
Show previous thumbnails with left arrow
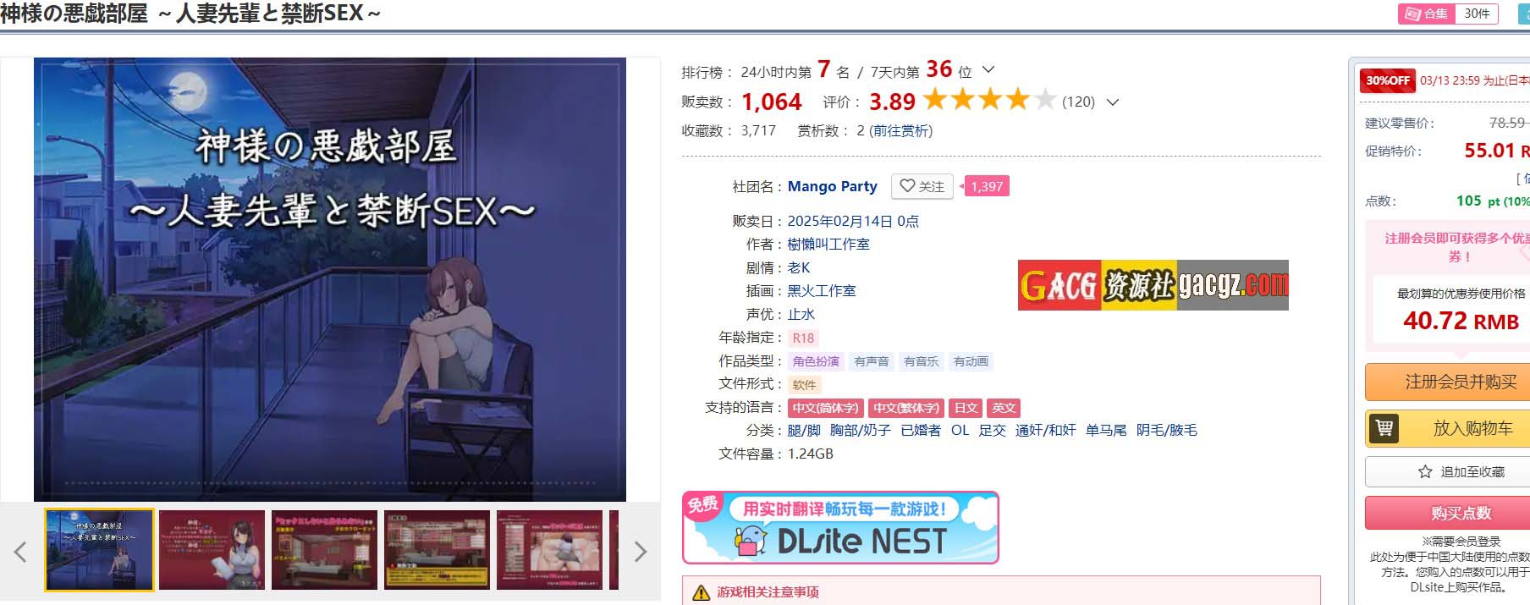tap(20, 552)
